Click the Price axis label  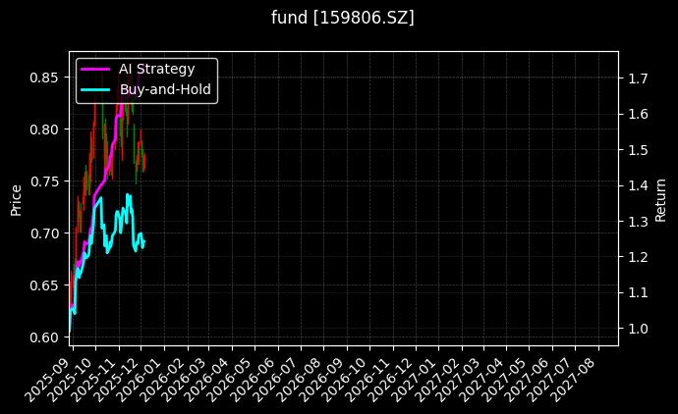(16, 200)
